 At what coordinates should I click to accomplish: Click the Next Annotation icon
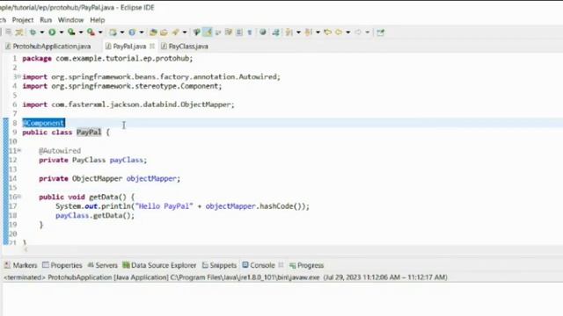[289, 32]
